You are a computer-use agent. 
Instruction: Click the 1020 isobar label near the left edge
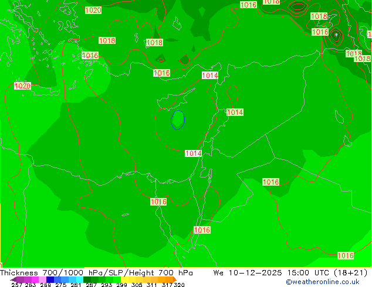pyautogui.click(x=22, y=86)
